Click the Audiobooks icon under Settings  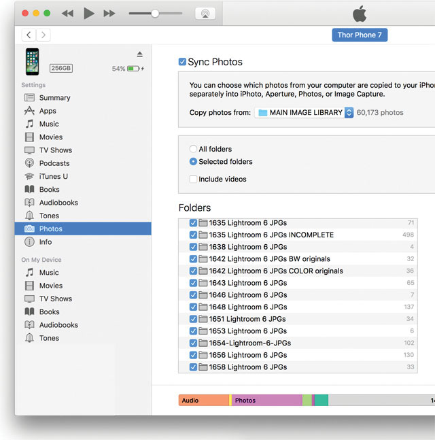coord(29,203)
